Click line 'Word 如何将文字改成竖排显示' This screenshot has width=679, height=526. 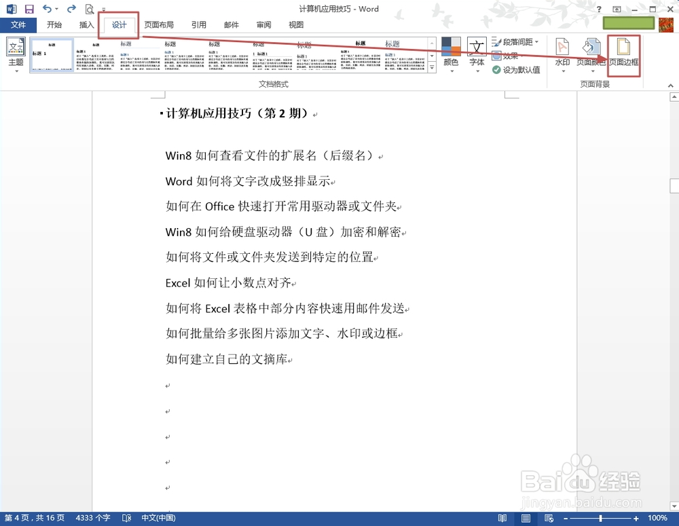point(248,181)
